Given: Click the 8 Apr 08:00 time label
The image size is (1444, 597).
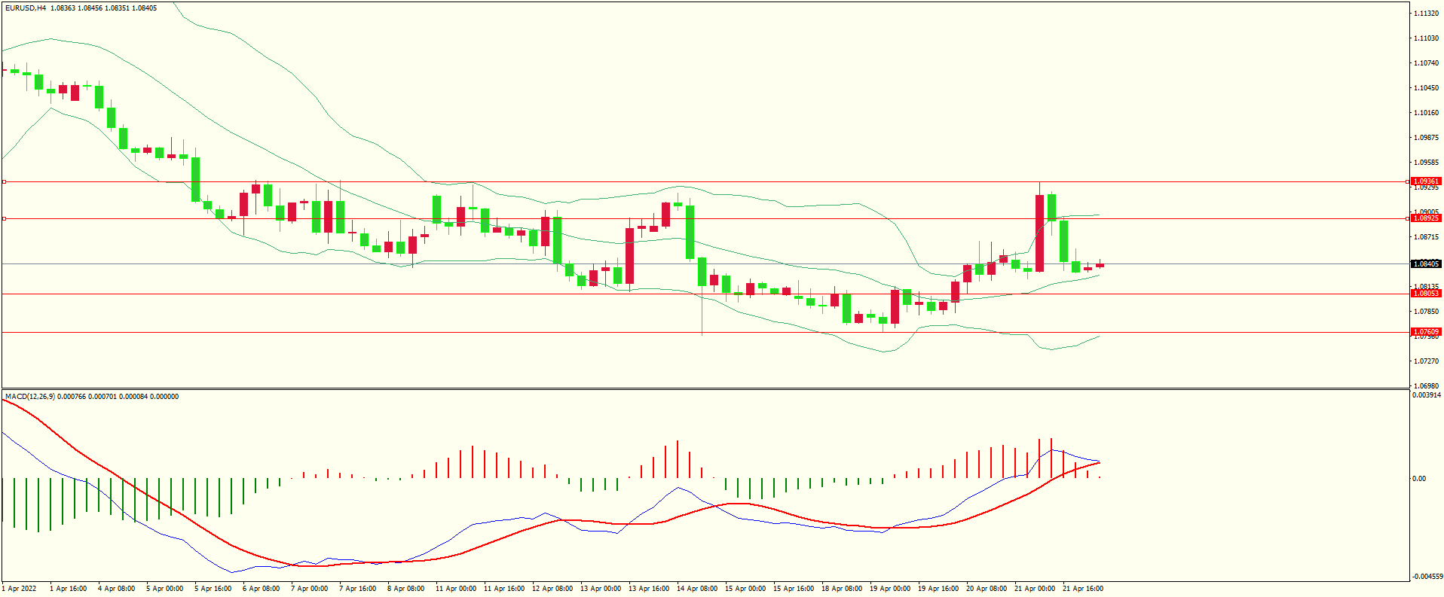Looking at the screenshot, I should pos(406,589).
